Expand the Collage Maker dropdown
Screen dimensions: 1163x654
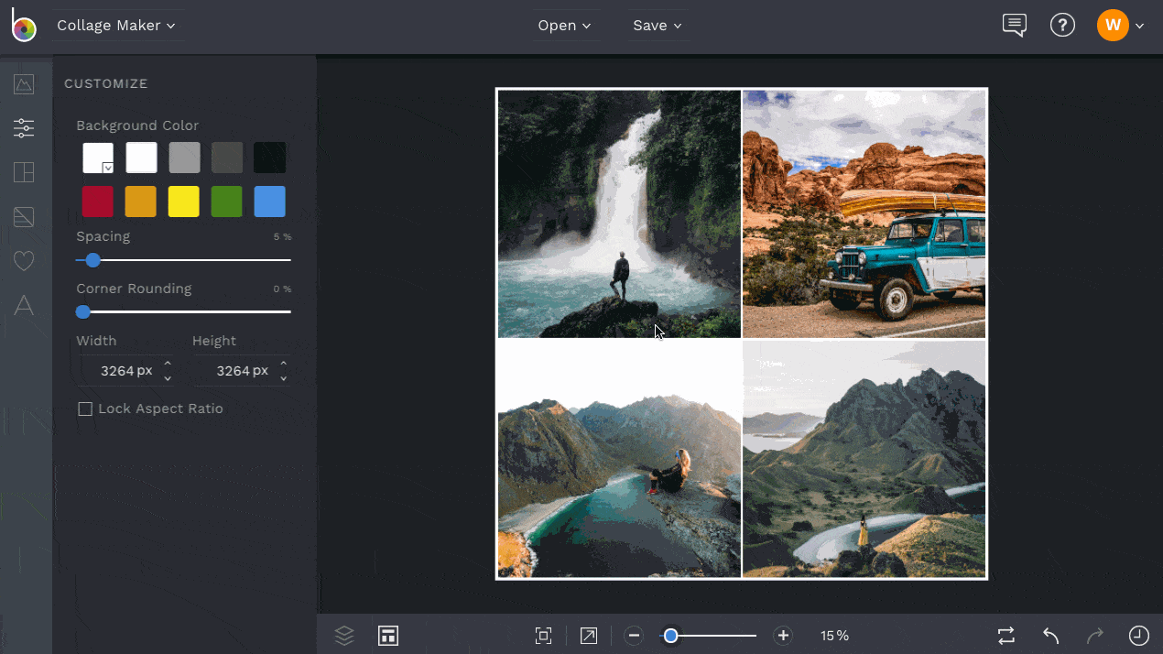point(115,26)
